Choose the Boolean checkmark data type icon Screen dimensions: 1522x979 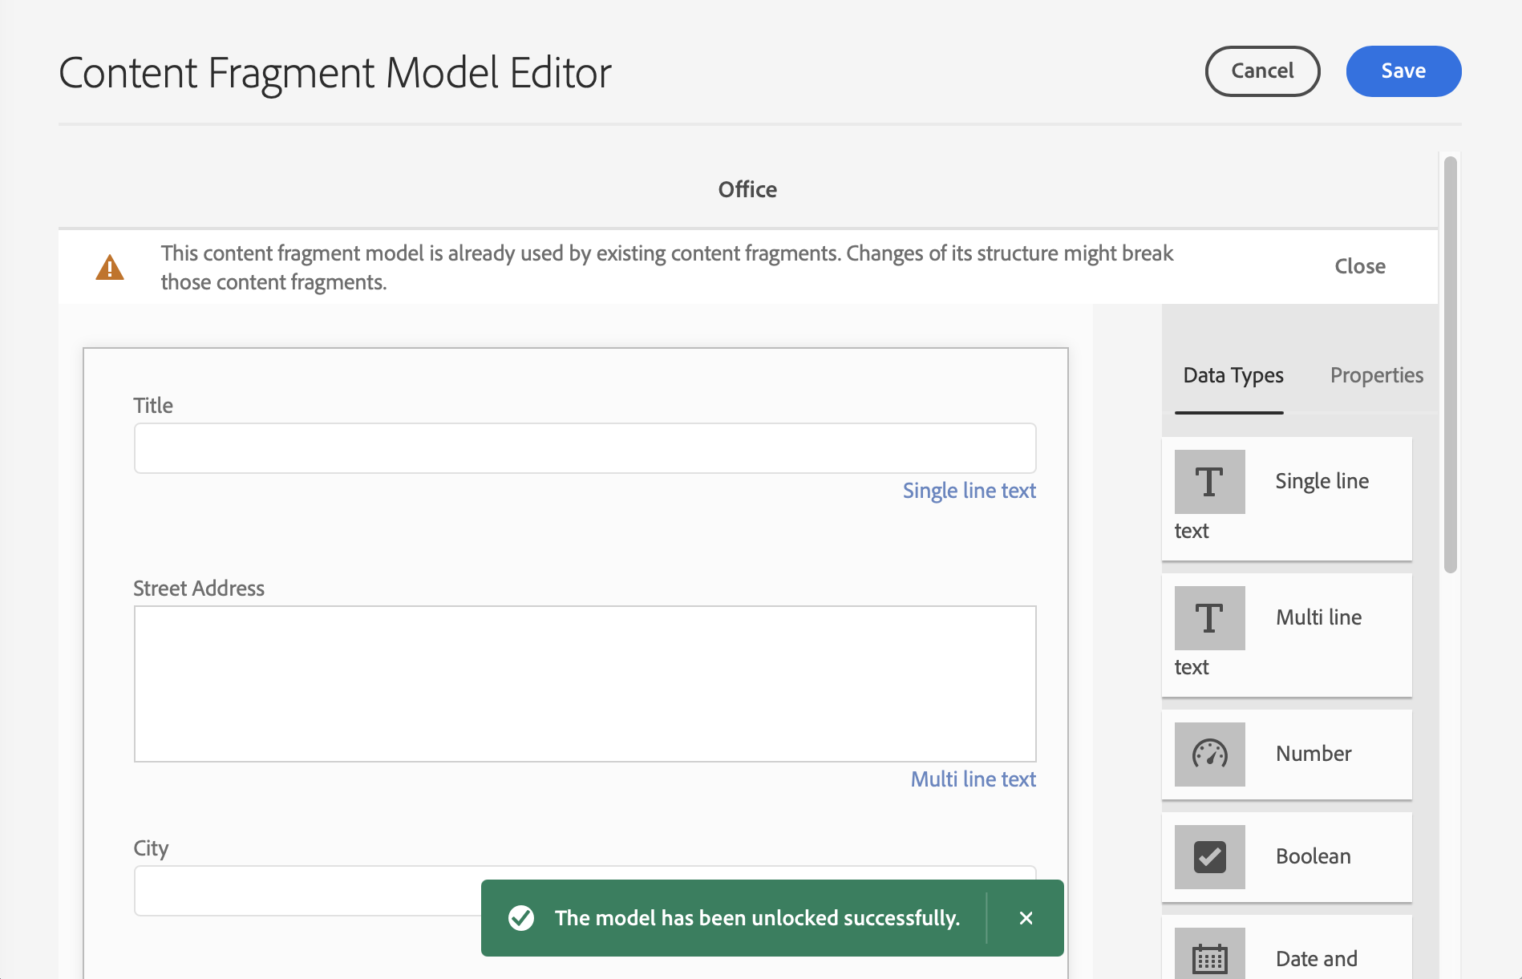[x=1209, y=857]
